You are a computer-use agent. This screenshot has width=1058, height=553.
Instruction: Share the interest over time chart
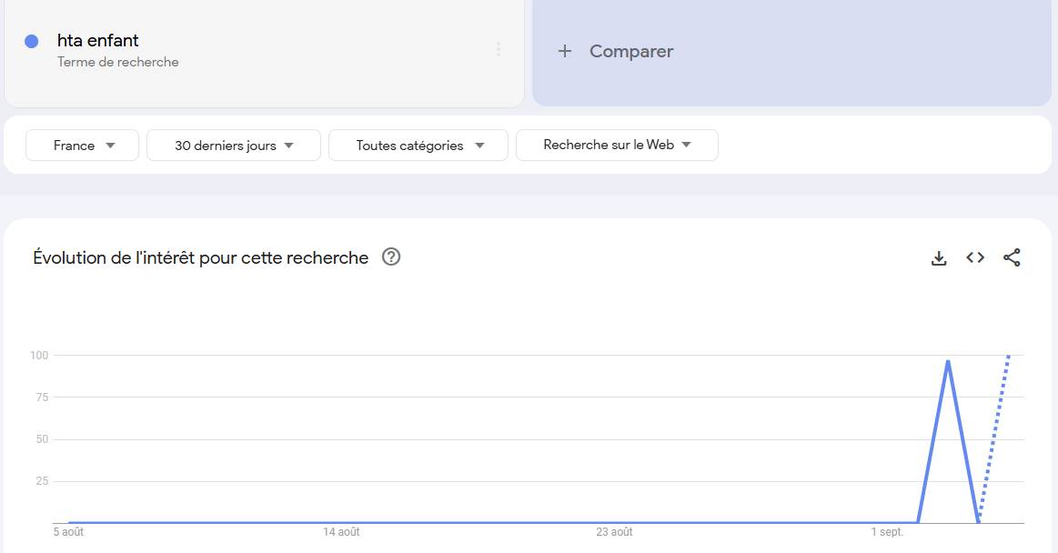(1012, 258)
